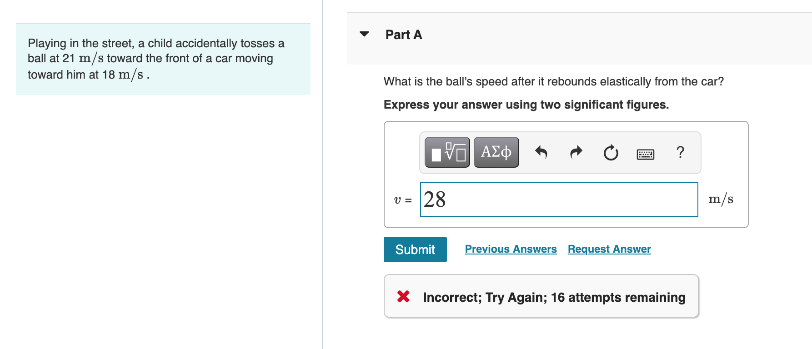The height and width of the screenshot is (349, 812).
Task: Click the 'Incorrect; Try Again' message
Action: coord(554,297)
